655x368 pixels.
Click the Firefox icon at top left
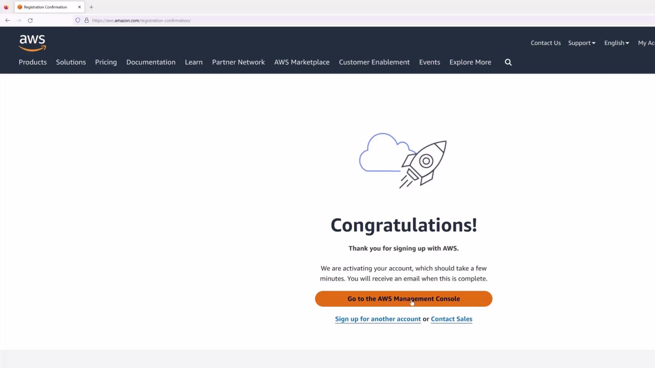click(x=6, y=7)
